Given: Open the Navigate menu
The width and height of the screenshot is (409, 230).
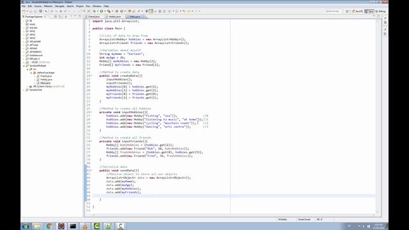Looking at the screenshot, I should 59,6.
